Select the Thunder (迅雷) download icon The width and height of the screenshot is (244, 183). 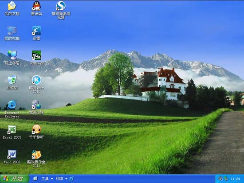[x=36, y=31]
